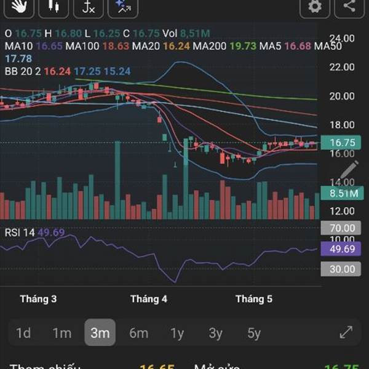Switch to the 1m timeframe
Viewport: 369px width, 369px height.
tap(62, 333)
